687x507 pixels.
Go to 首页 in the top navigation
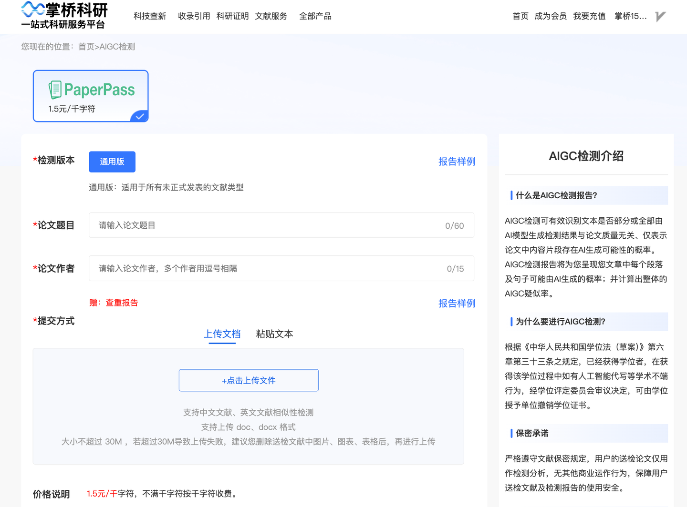520,16
